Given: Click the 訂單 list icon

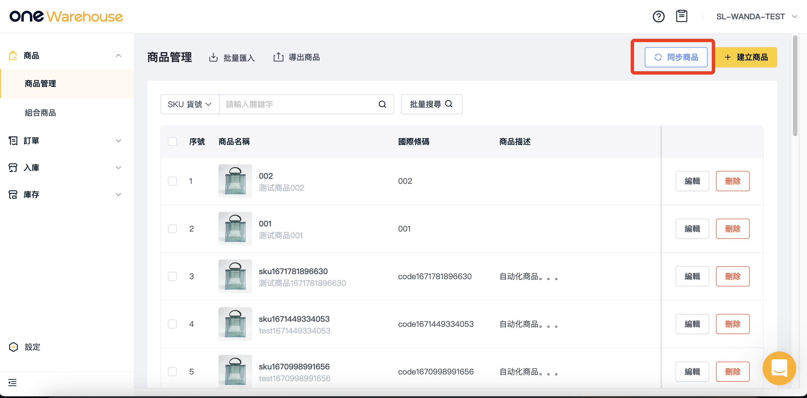Looking at the screenshot, I should [13, 141].
